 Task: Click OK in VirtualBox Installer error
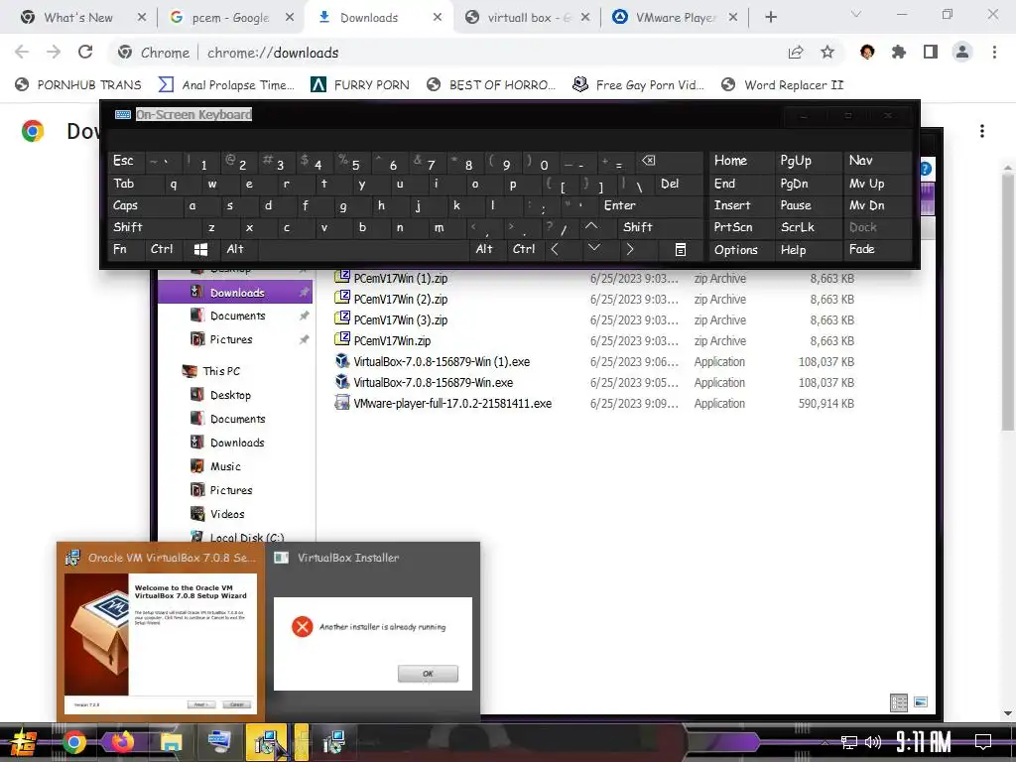pos(428,674)
